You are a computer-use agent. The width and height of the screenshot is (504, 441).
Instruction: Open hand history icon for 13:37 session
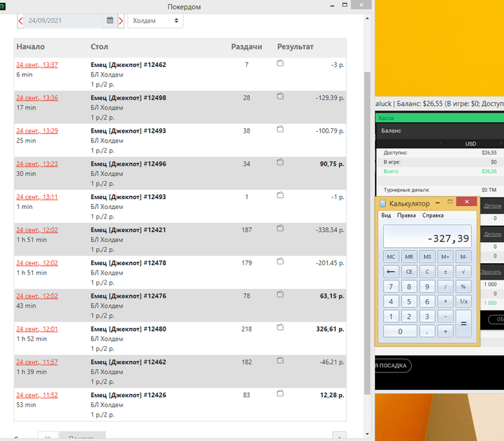280,63
